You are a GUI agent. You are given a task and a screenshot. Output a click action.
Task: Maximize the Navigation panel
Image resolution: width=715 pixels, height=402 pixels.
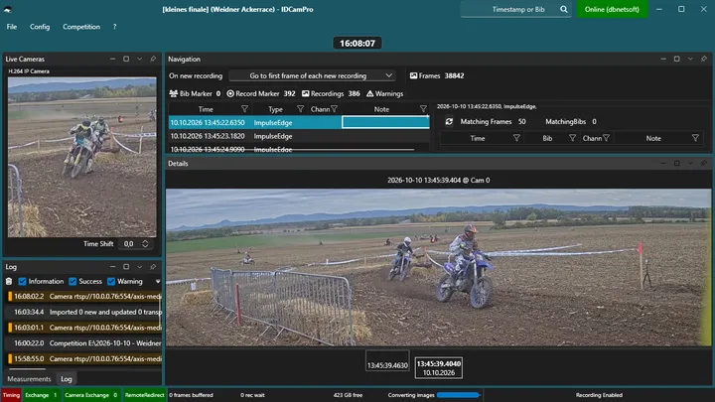click(x=677, y=59)
